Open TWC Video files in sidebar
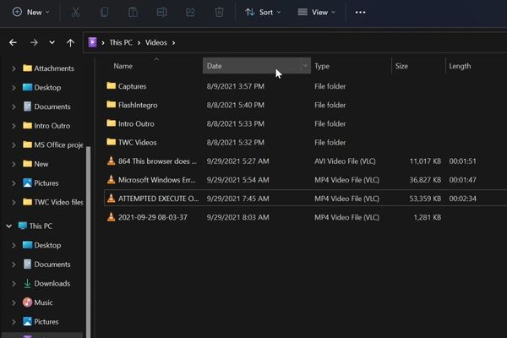The image size is (507, 338). point(58,202)
